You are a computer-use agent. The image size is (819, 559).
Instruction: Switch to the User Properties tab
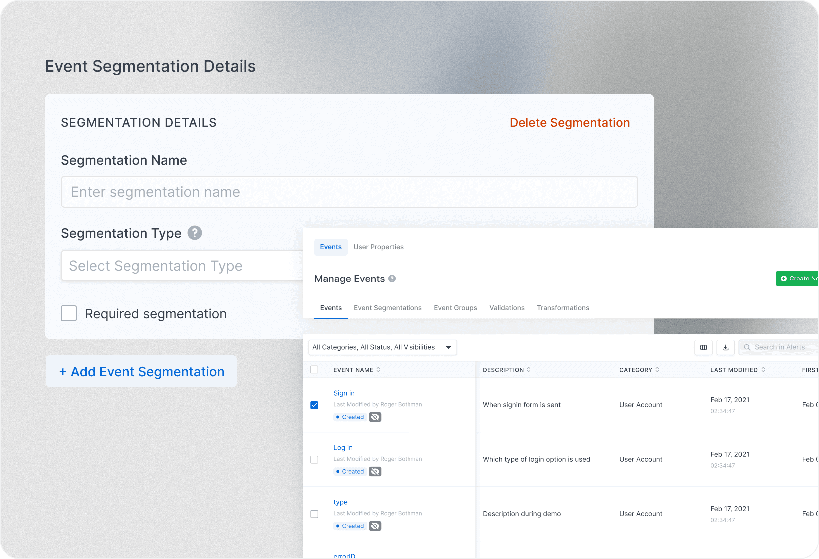click(378, 247)
